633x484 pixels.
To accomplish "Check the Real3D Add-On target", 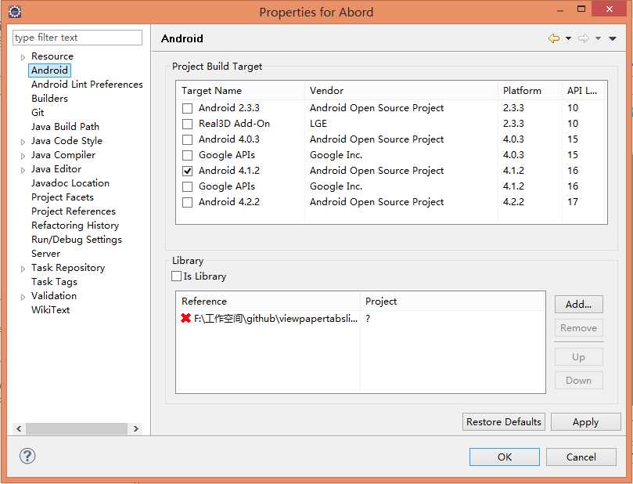I will pyautogui.click(x=187, y=124).
